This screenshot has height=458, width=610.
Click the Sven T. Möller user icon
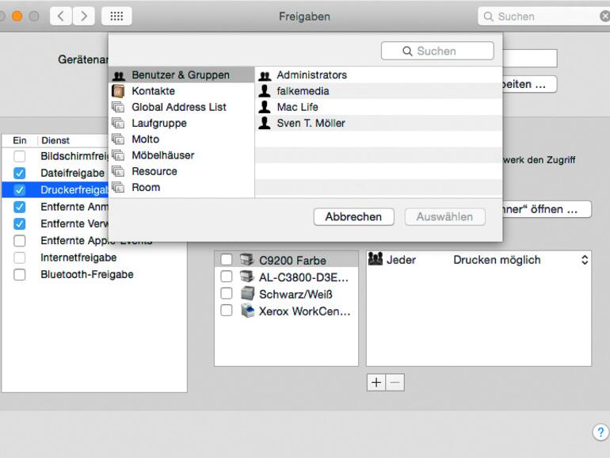point(265,123)
